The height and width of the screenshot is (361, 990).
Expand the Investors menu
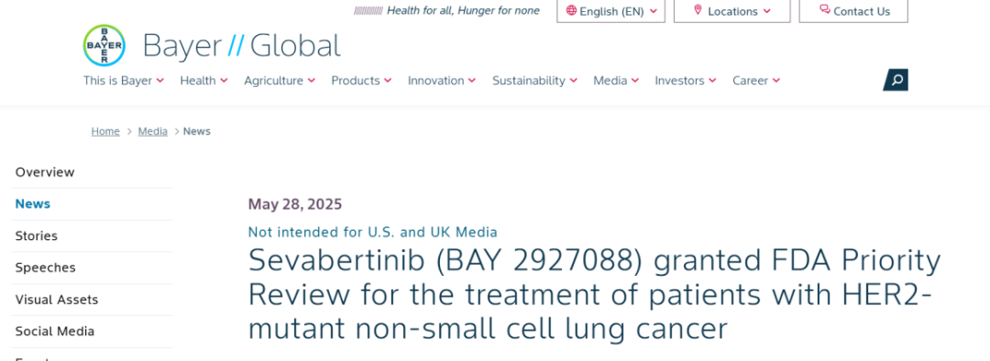pyautogui.click(x=686, y=81)
